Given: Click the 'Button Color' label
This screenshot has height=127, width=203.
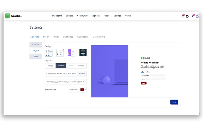Looking at the screenshot, I should pos(50,90).
